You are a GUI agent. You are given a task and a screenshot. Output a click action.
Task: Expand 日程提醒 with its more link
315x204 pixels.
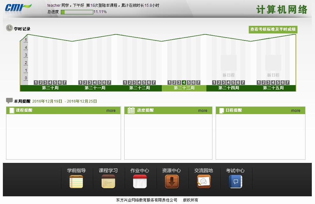pyautogui.click(x=296, y=111)
